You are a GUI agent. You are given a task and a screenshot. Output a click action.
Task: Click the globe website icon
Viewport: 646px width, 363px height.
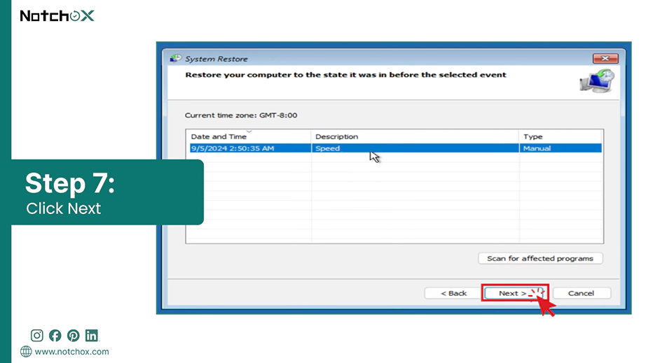click(x=26, y=352)
